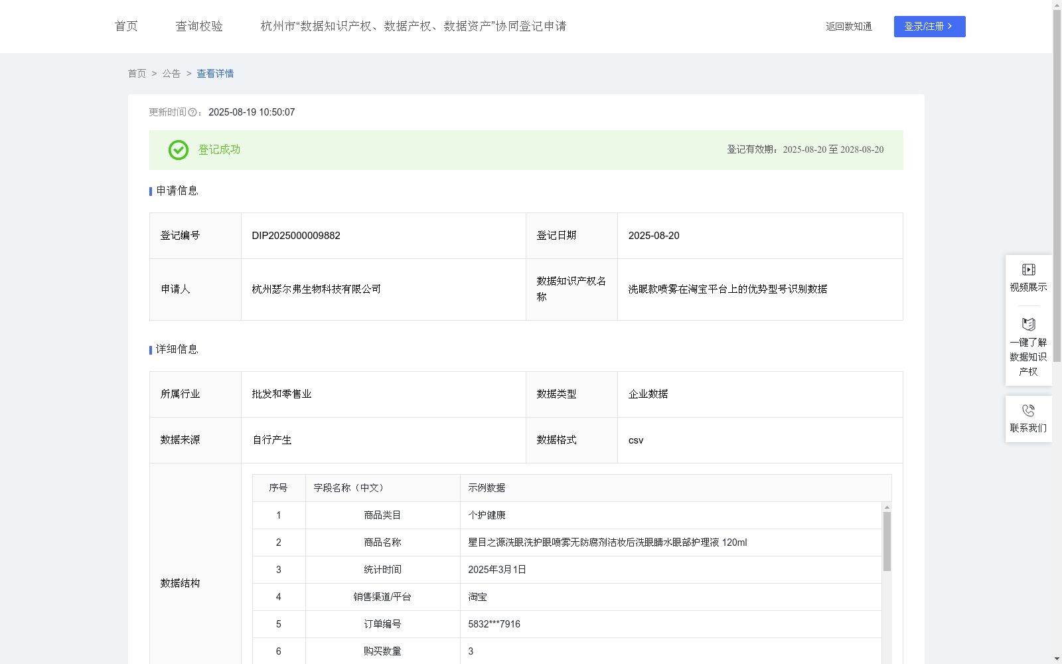Select sample value 淘宝

pyautogui.click(x=477, y=597)
